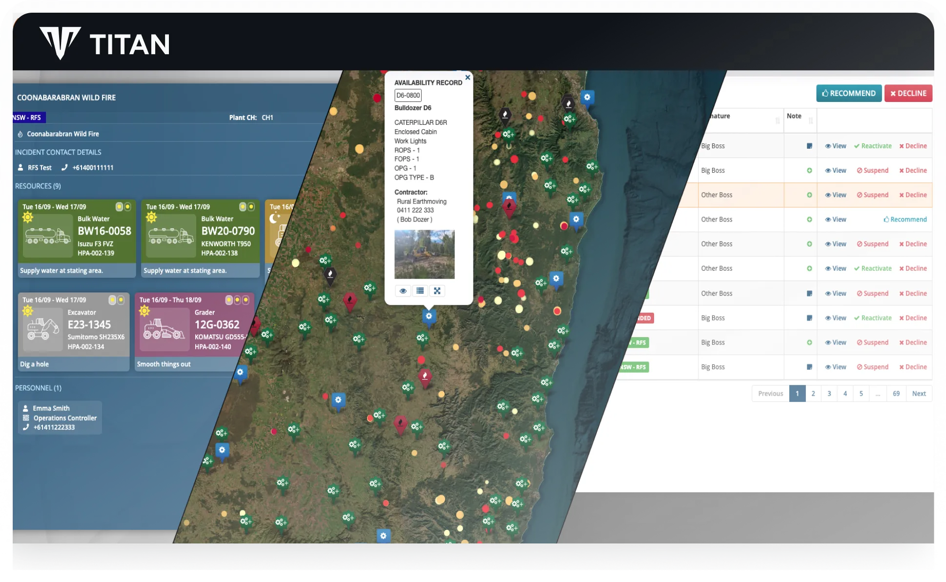Go to page 2 of results
The image size is (946, 582).
coord(813,393)
